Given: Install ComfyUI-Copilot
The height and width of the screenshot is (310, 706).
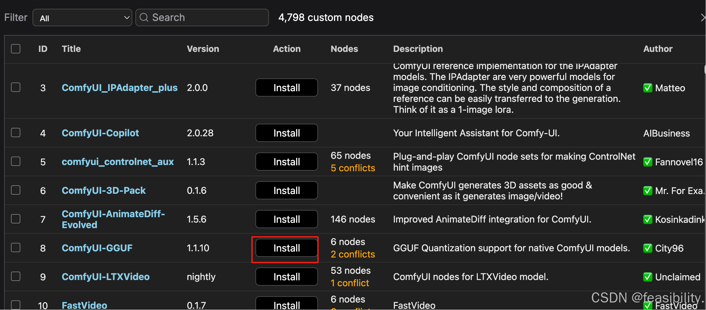Looking at the screenshot, I should point(287,133).
